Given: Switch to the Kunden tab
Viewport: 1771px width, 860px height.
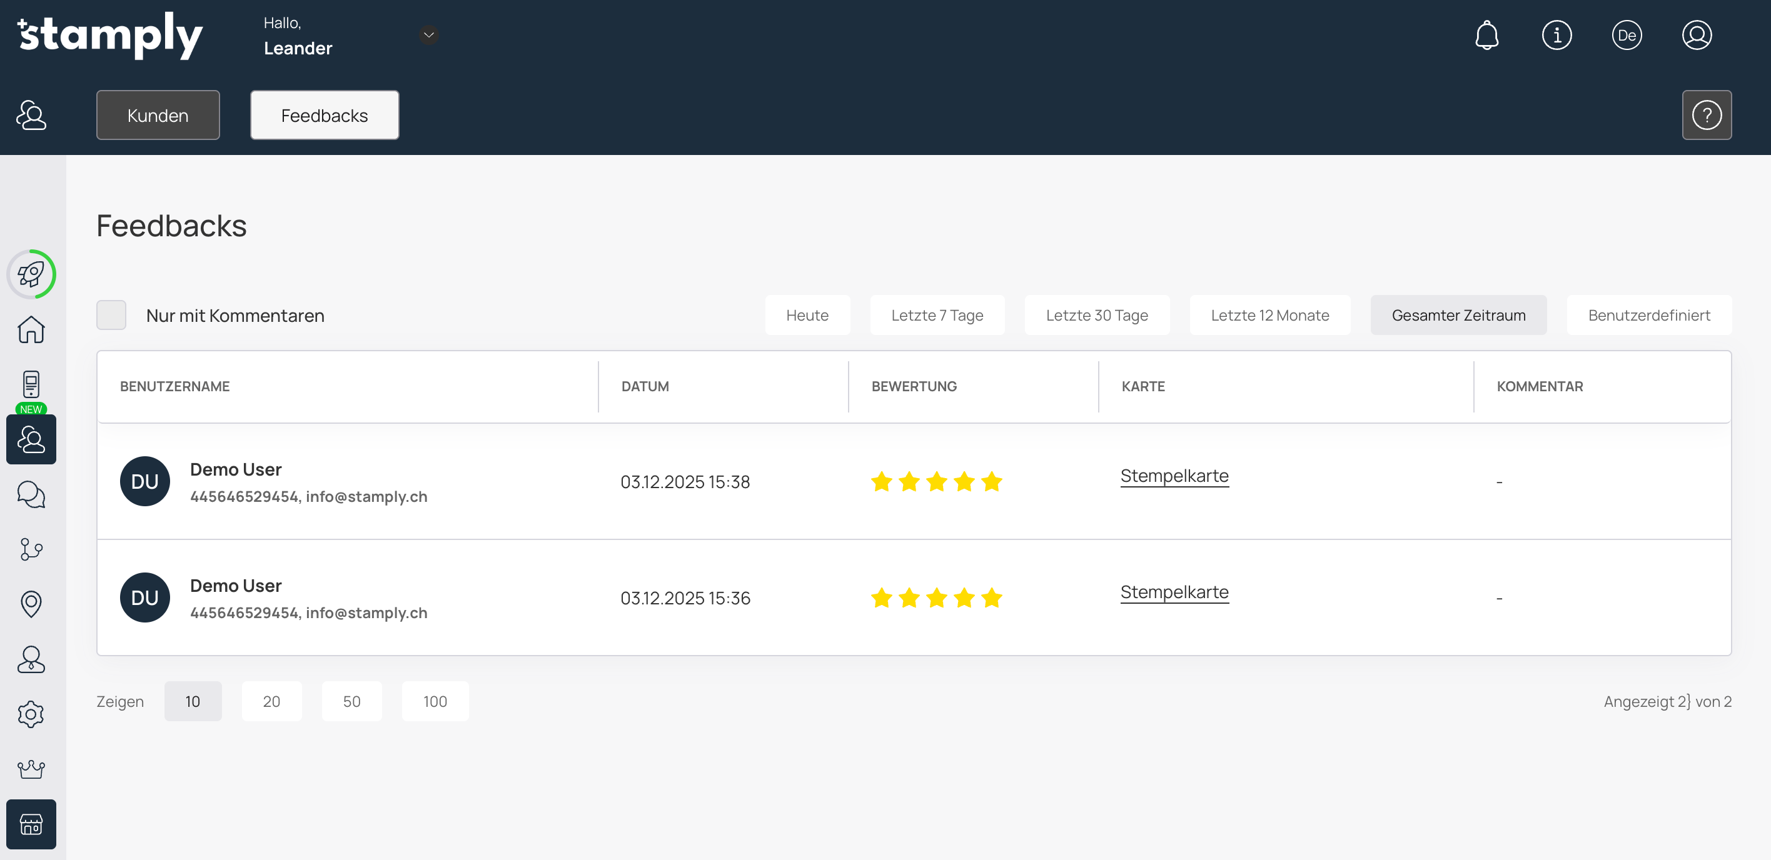Looking at the screenshot, I should [158, 116].
